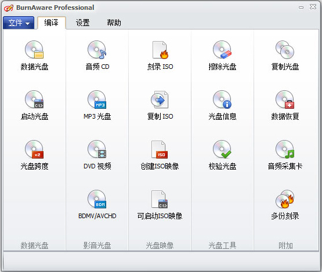Click the 光盘映像 category label
322x272 pixels.
(160, 245)
